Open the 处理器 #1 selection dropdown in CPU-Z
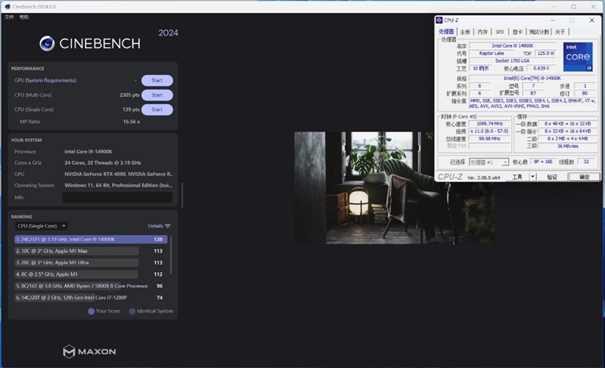Image resolution: width=605 pixels, height=368 pixels. coord(489,162)
